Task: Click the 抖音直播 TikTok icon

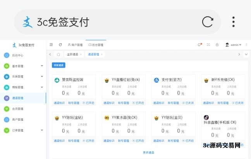Action: point(206,118)
